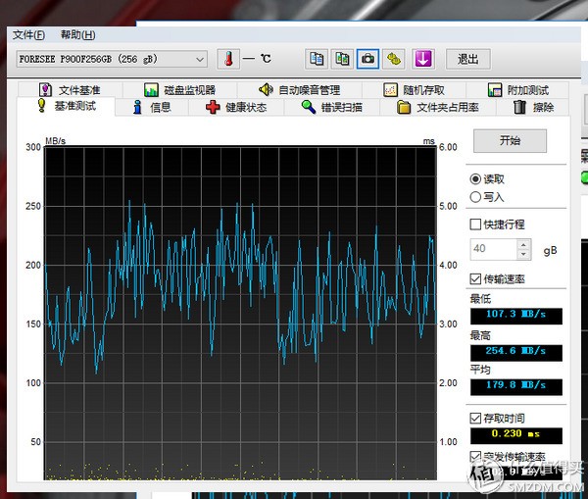This screenshot has width=588, height=499.
Task: Open the 文件(F) menu
Action: click(x=28, y=35)
